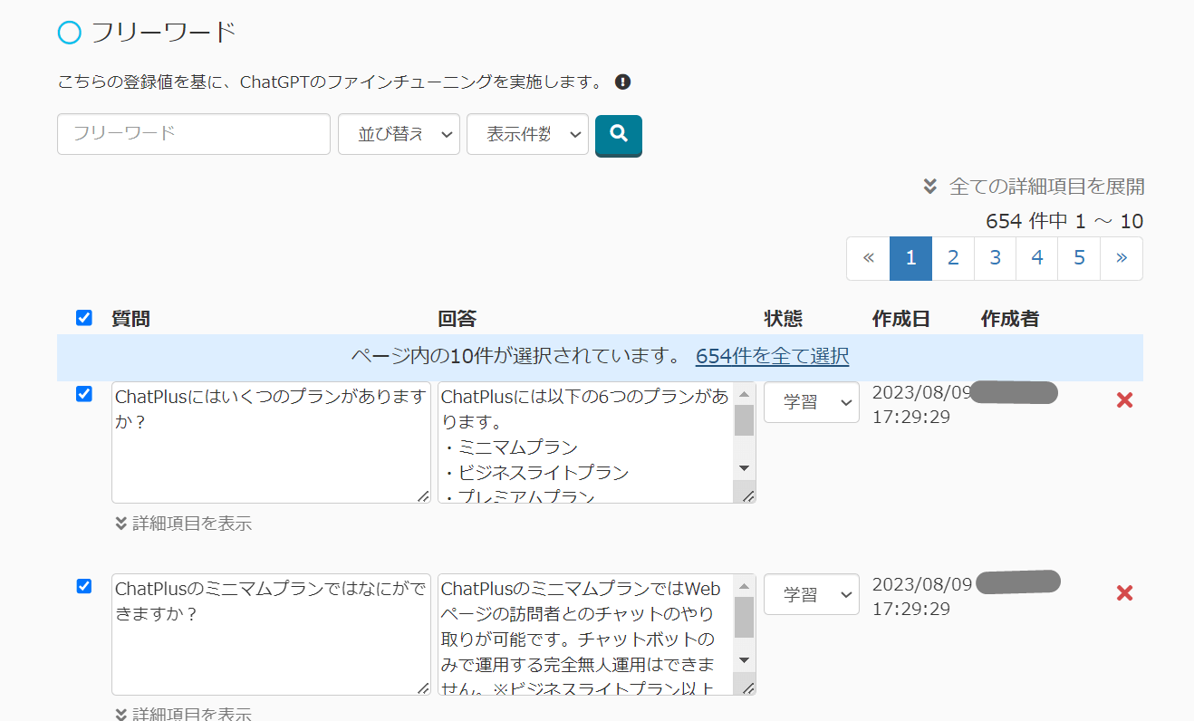
Task: Click scrollbar thumb in ミニマムプラン answer textarea
Action: point(744,617)
